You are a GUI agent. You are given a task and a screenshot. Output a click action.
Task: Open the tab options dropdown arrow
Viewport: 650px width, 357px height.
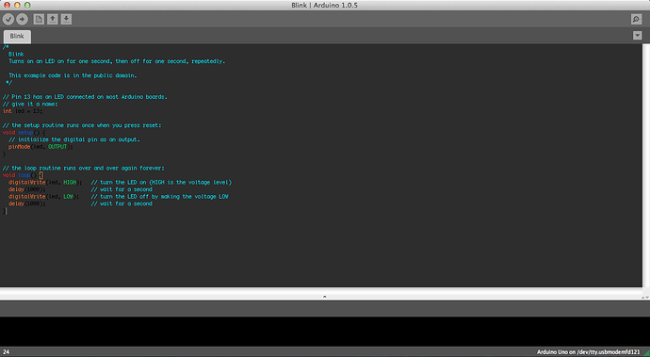(638, 36)
